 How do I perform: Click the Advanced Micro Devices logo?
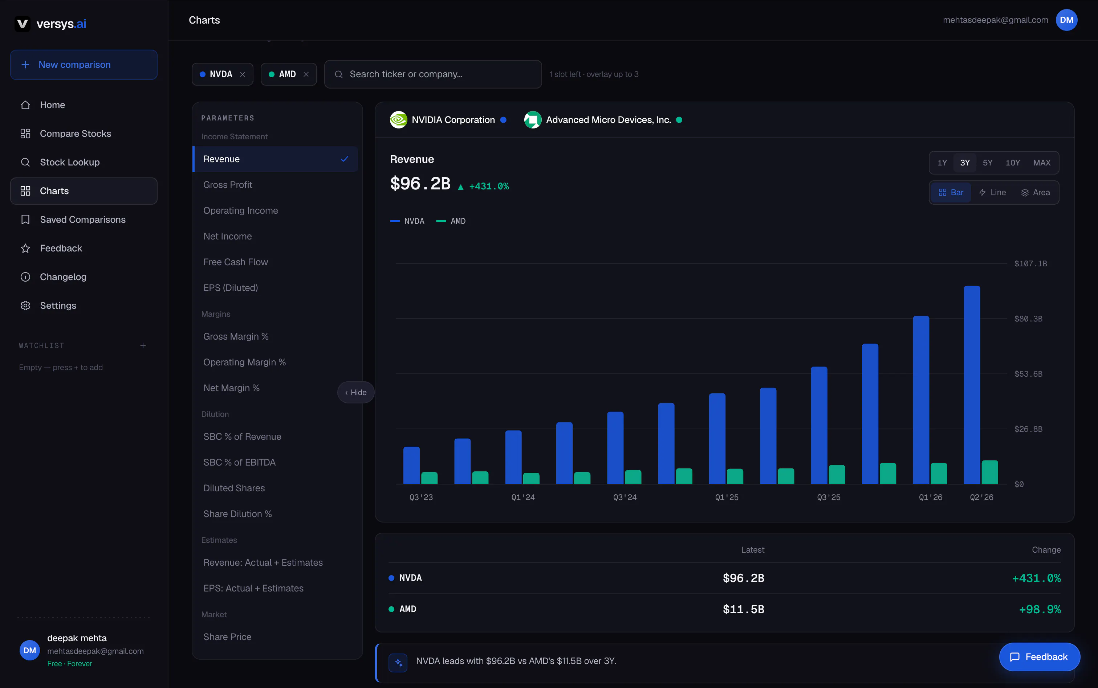point(533,120)
